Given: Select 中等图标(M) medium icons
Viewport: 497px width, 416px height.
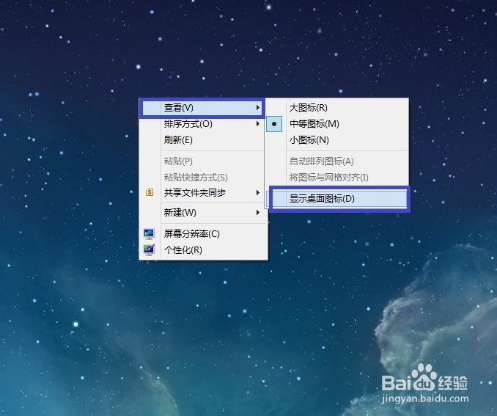Looking at the screenshot, I should tap(336, 124).
